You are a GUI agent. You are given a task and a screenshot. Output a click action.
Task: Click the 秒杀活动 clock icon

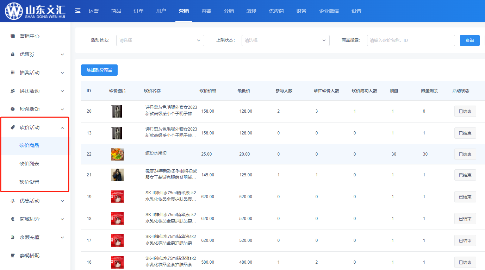[13, 109]
